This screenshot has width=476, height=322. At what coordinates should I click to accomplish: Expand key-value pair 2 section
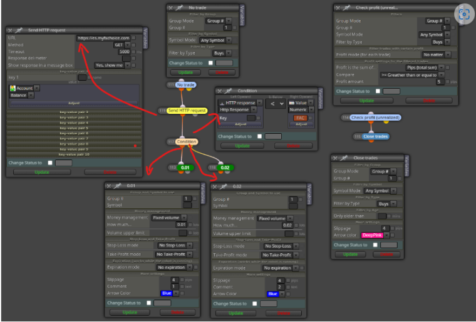pos(74,112)
